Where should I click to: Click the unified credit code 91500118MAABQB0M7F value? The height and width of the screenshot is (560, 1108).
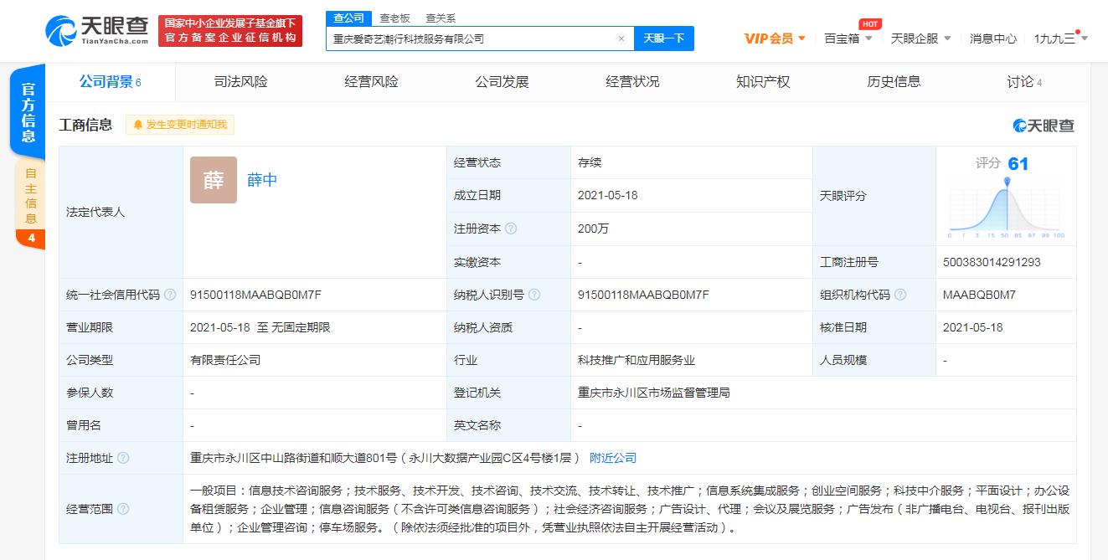[255, 295]
